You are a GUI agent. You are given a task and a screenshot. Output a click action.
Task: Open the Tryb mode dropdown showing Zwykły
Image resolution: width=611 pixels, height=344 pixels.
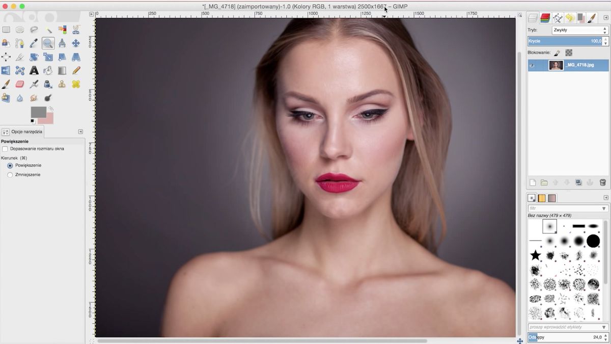pyautogui.click(x=579, y=30)
